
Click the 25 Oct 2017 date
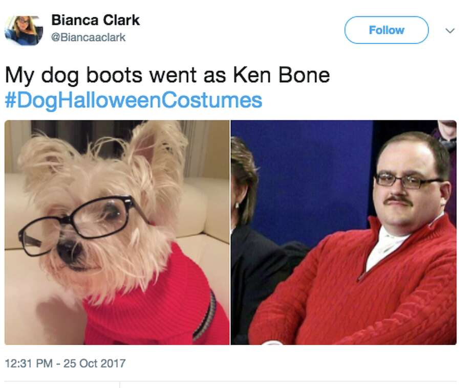94,363
